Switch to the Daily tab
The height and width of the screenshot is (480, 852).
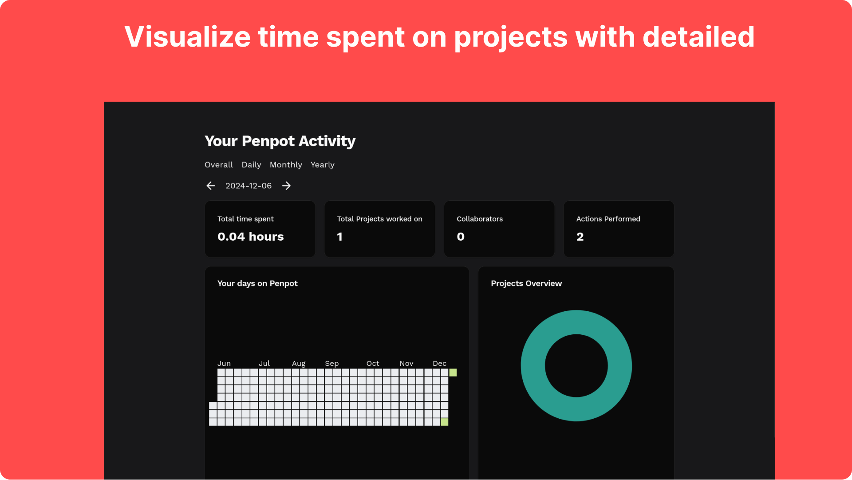point(251,165)
